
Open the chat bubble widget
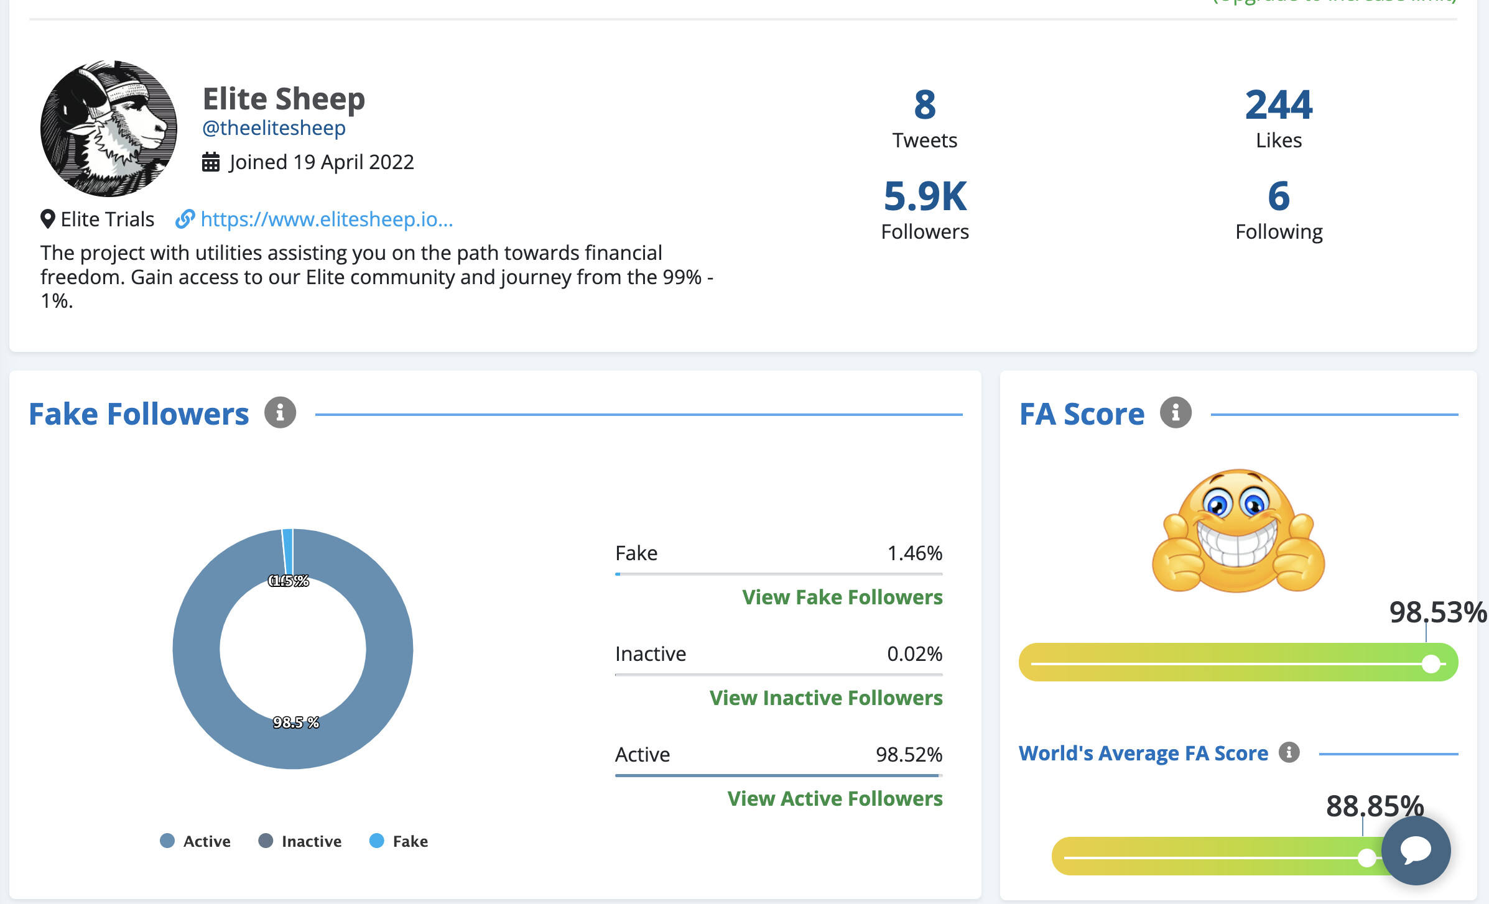click(x=1416, y=850)
